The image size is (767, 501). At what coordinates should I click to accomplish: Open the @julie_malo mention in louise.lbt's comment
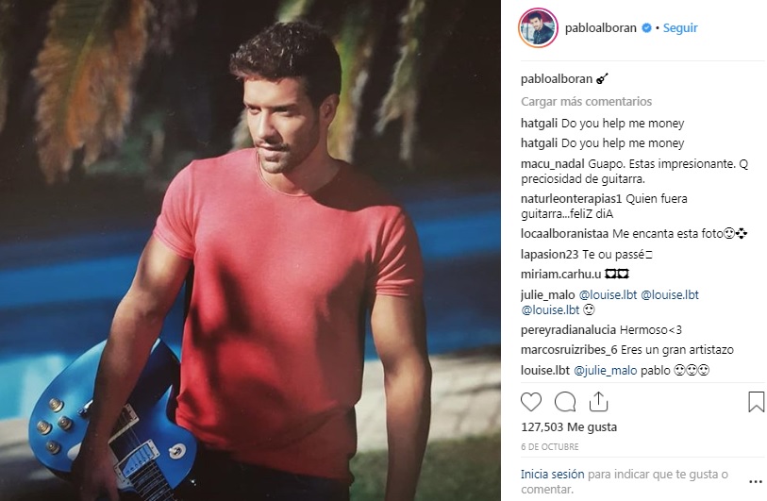point(605,371)
